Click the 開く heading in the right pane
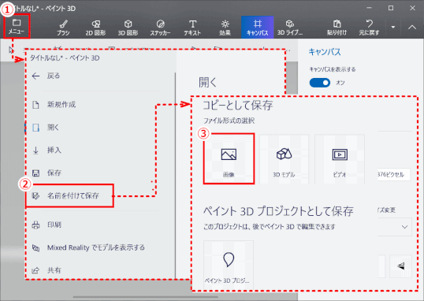 tap(208, 82)
